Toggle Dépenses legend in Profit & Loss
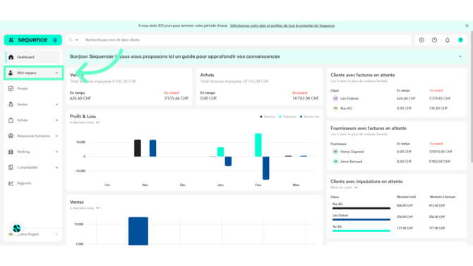Image resolution: width=473 pixels, height=266 pixels. click(x=287, y=116)
